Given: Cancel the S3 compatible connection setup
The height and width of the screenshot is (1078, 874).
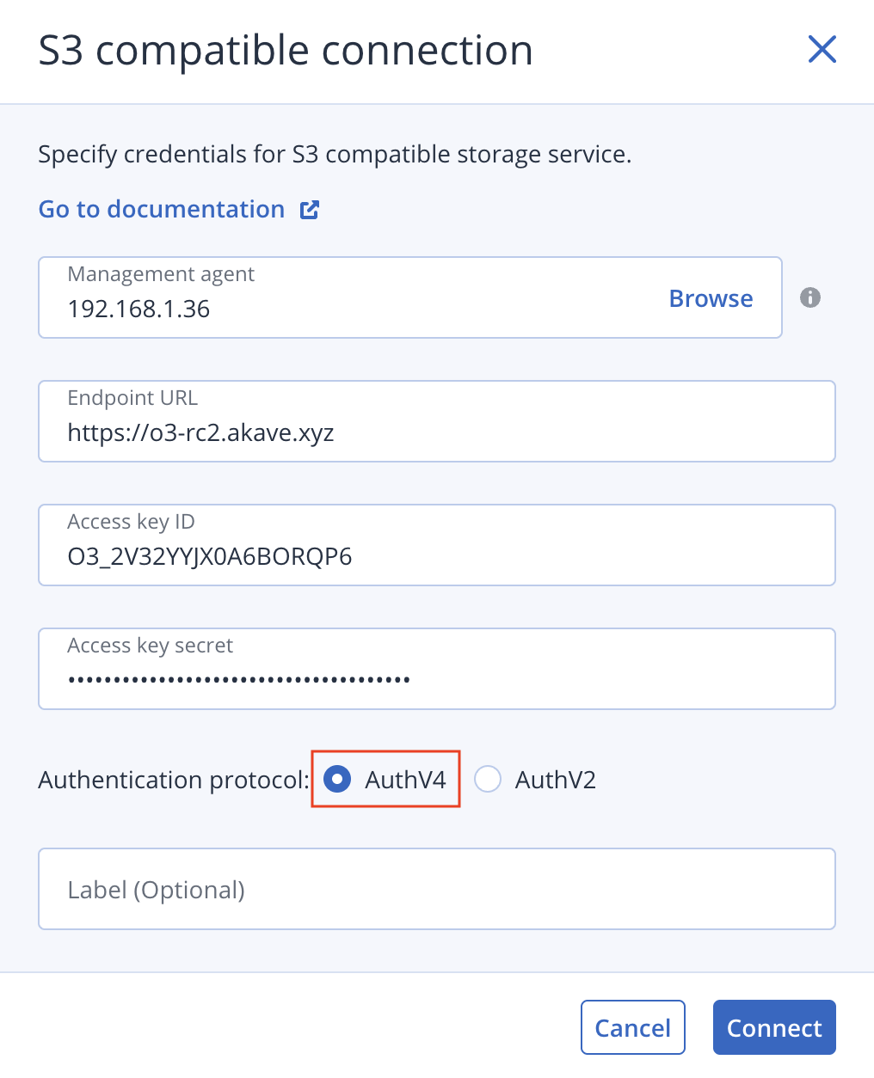Looking at the screenshot, I should tap(632, 1027).
